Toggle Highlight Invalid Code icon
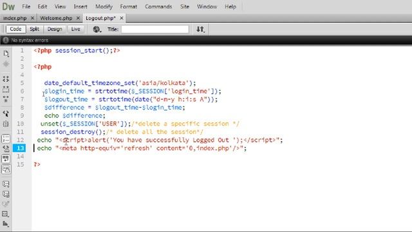This screenshot has height=232, width=412. (x=6, y=149)
